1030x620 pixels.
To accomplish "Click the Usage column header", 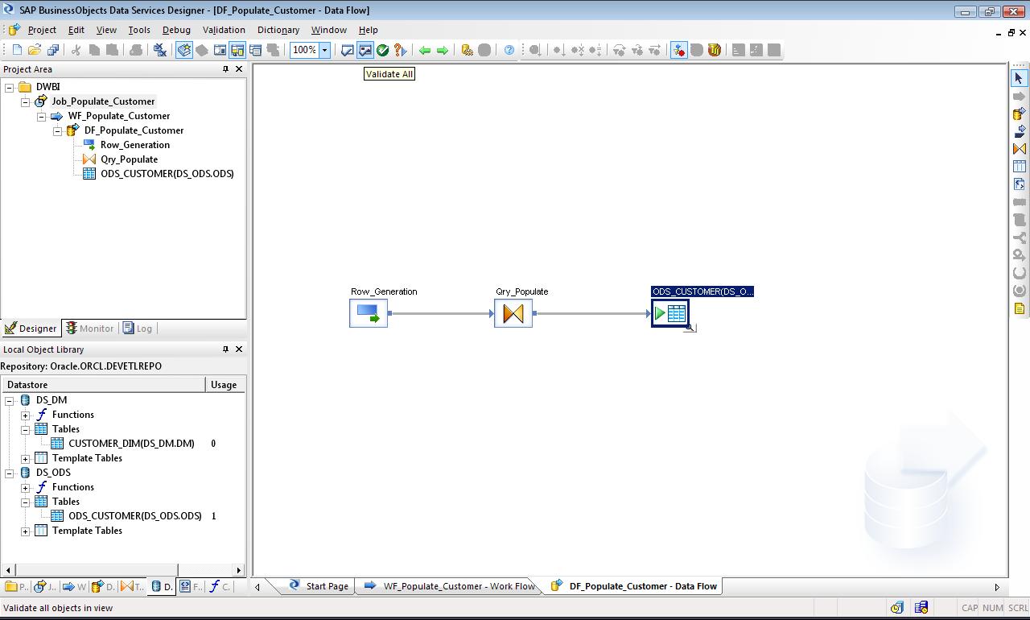I will (x=225, y=385).
